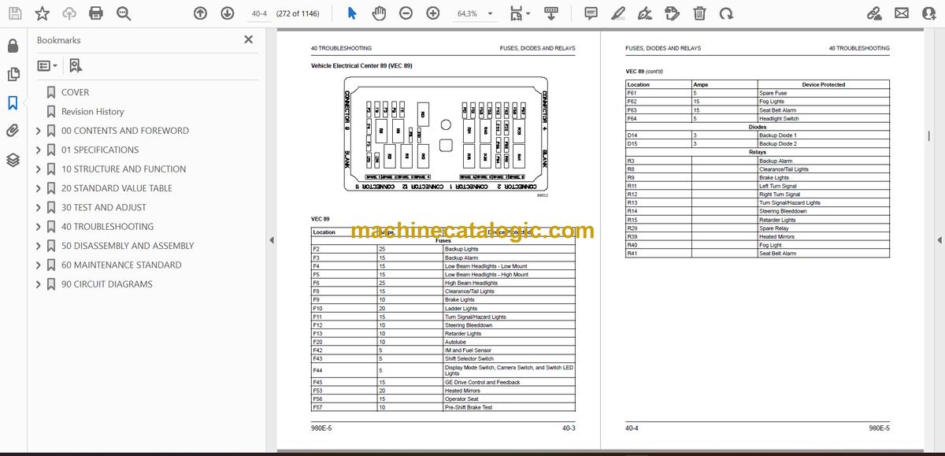Open the sign document tool
Image resolution: width=945 pixels, height=456 pixels.
pos(645,13)
